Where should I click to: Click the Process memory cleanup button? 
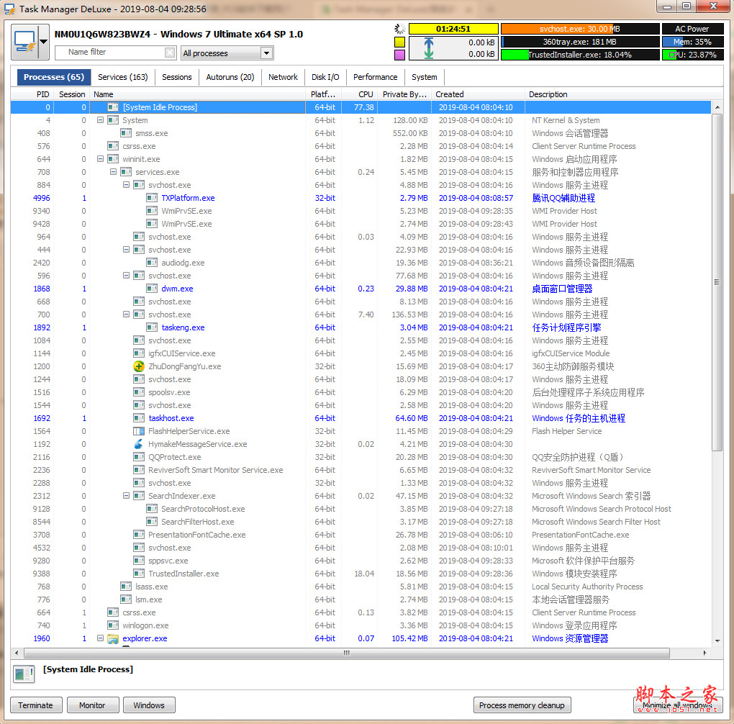[x=522, y=705]
